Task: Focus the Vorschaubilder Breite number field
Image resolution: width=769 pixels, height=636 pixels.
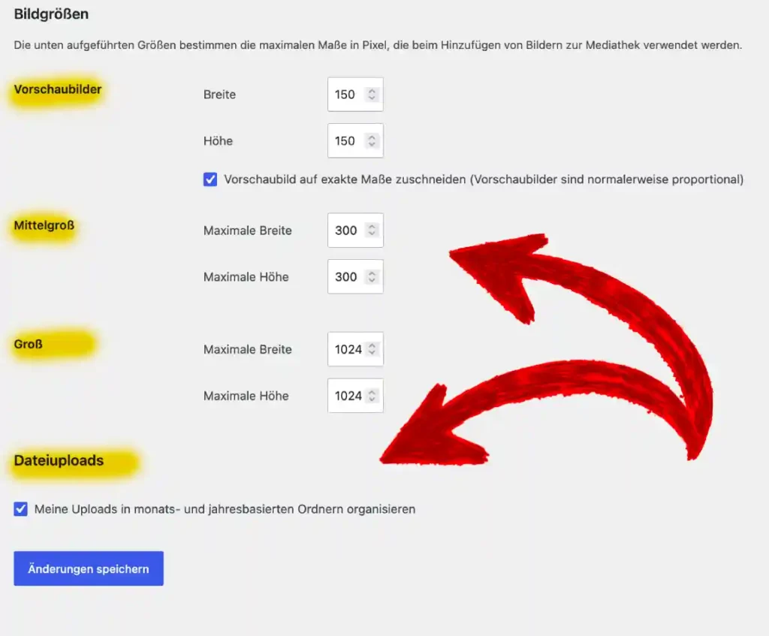Action: click(355, 94)
